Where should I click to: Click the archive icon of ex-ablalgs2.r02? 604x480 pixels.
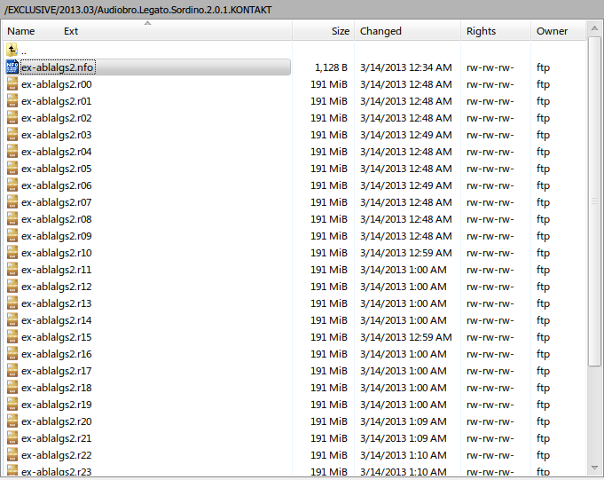point(12,118)
